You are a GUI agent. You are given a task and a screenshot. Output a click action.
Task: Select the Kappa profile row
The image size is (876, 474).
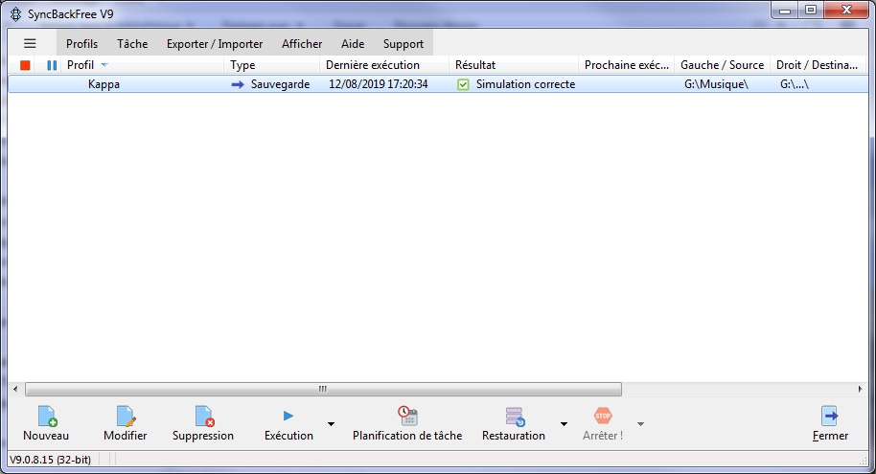[x=438, y=84]
